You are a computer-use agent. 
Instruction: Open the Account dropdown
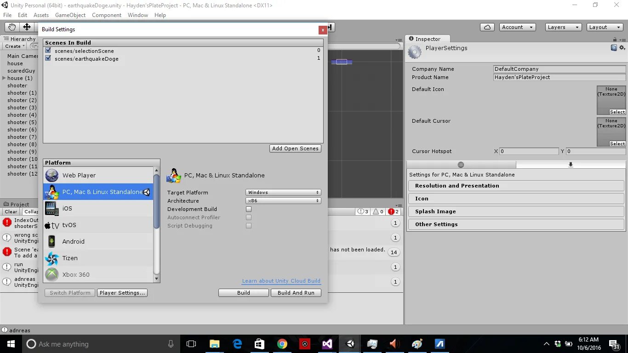coord(517,27)
